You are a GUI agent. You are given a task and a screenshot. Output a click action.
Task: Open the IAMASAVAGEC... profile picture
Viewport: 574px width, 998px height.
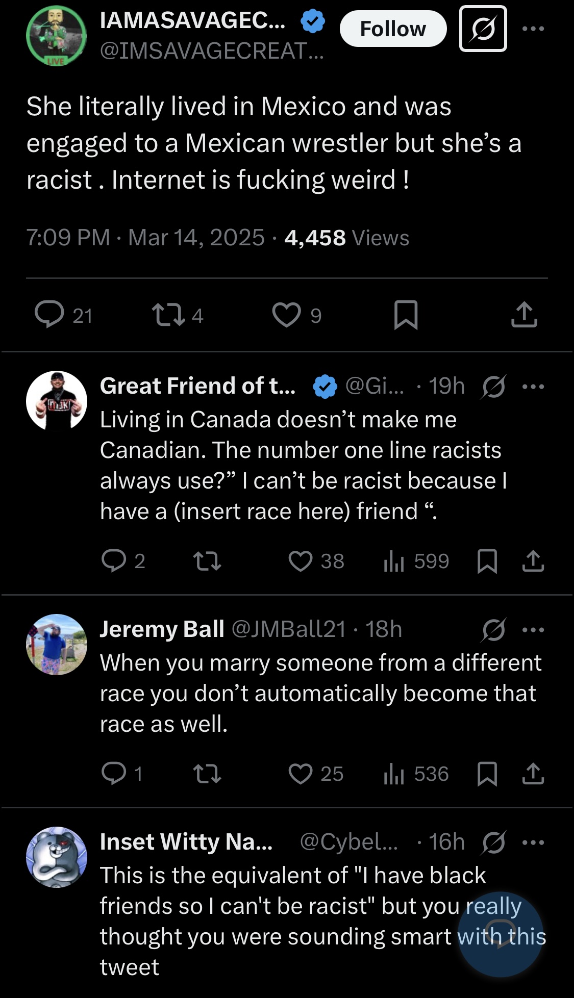coord(56,36)
